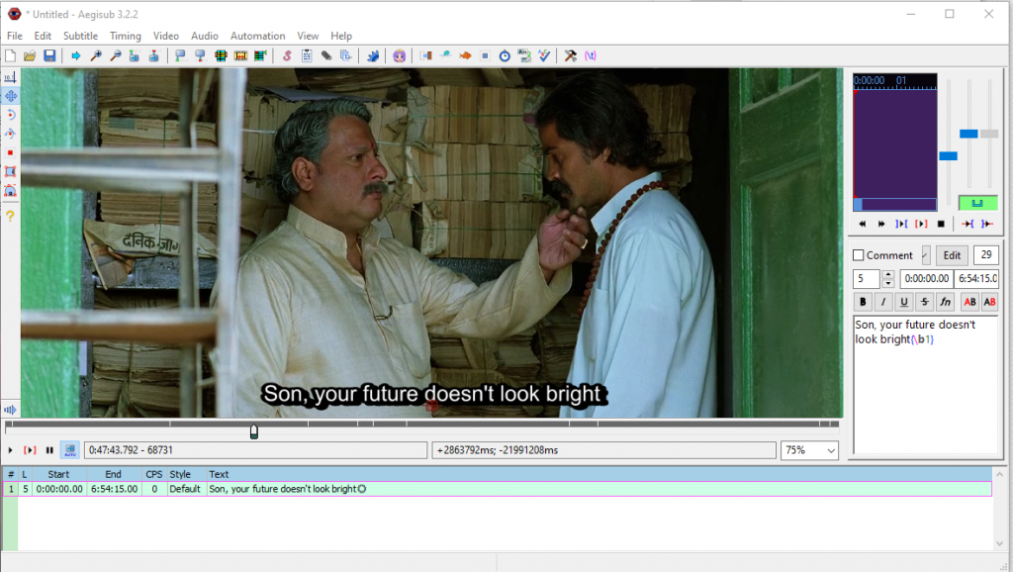Open the Timing menu

[x=126, y=36]
